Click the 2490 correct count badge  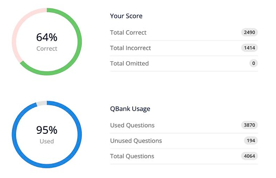(x=249, y=32)
